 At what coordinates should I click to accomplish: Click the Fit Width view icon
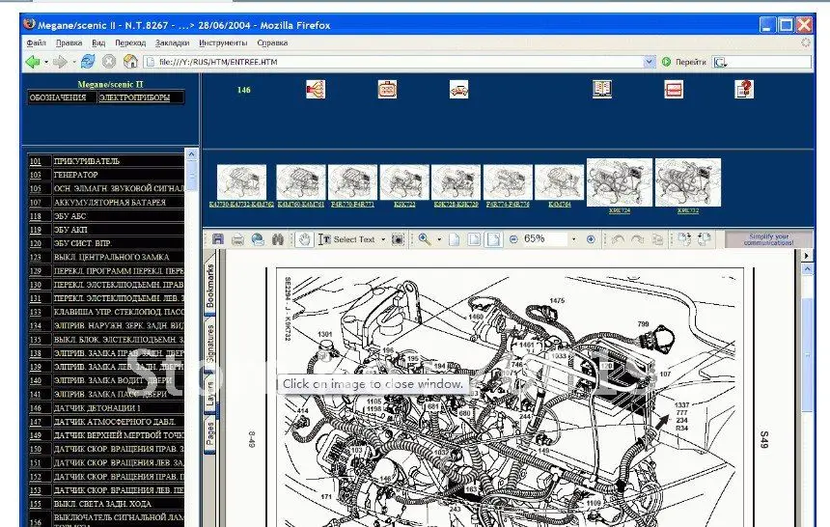(493, 239)
